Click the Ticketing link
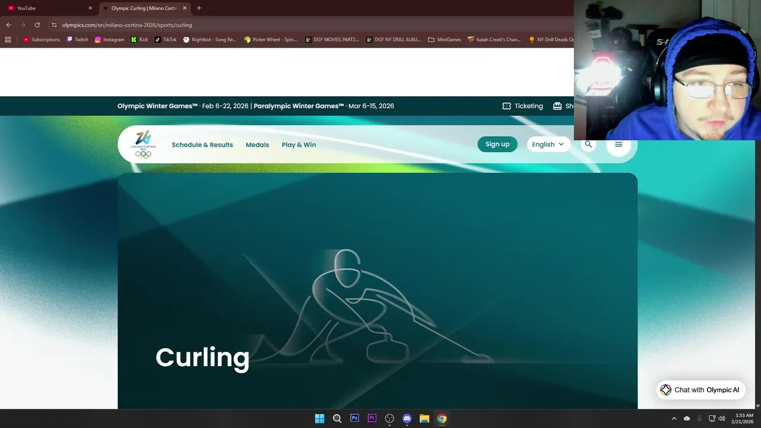The image size is (761, 428). tap(529, 106)
